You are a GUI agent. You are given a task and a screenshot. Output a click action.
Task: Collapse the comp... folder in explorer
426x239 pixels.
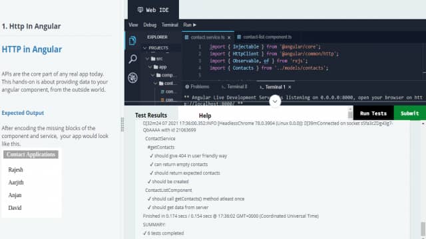[x=153, y=75]
